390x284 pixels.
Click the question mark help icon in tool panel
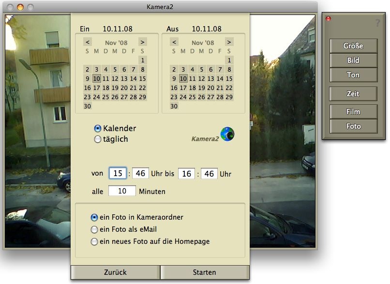tap(377, 23)
